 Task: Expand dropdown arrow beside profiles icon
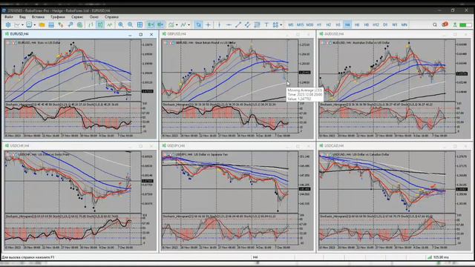(35, 24)
